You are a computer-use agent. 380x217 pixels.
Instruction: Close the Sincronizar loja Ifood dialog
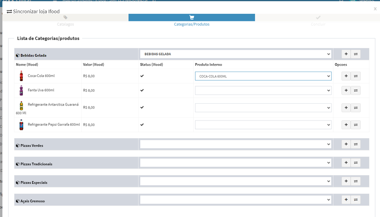coord(375,9)
